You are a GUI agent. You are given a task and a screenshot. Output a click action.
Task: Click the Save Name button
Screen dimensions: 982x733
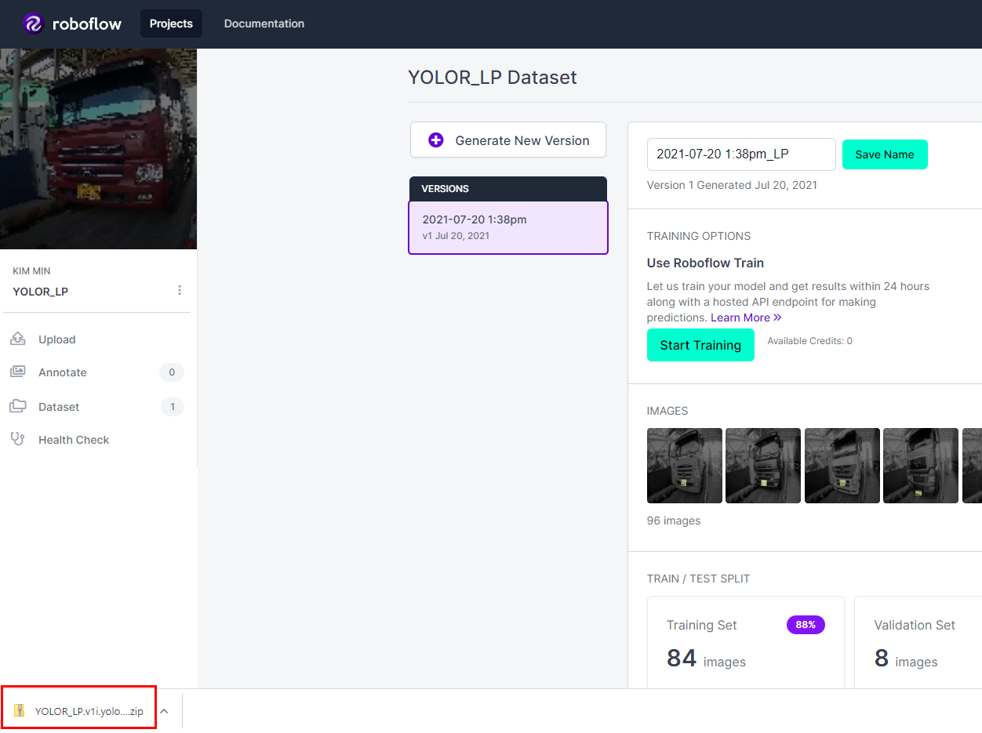(885, 154)
